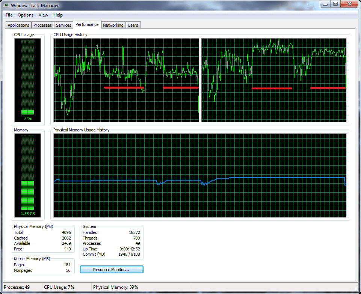
Task: Click the Total physical memory value 4095
Action: pos(66,232)
